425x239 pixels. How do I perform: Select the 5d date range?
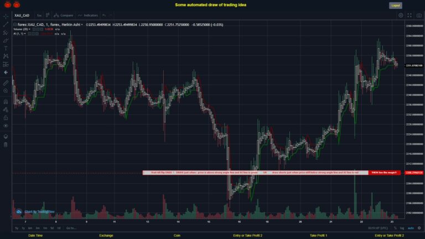pyautogui.click(x=52, y=228)
